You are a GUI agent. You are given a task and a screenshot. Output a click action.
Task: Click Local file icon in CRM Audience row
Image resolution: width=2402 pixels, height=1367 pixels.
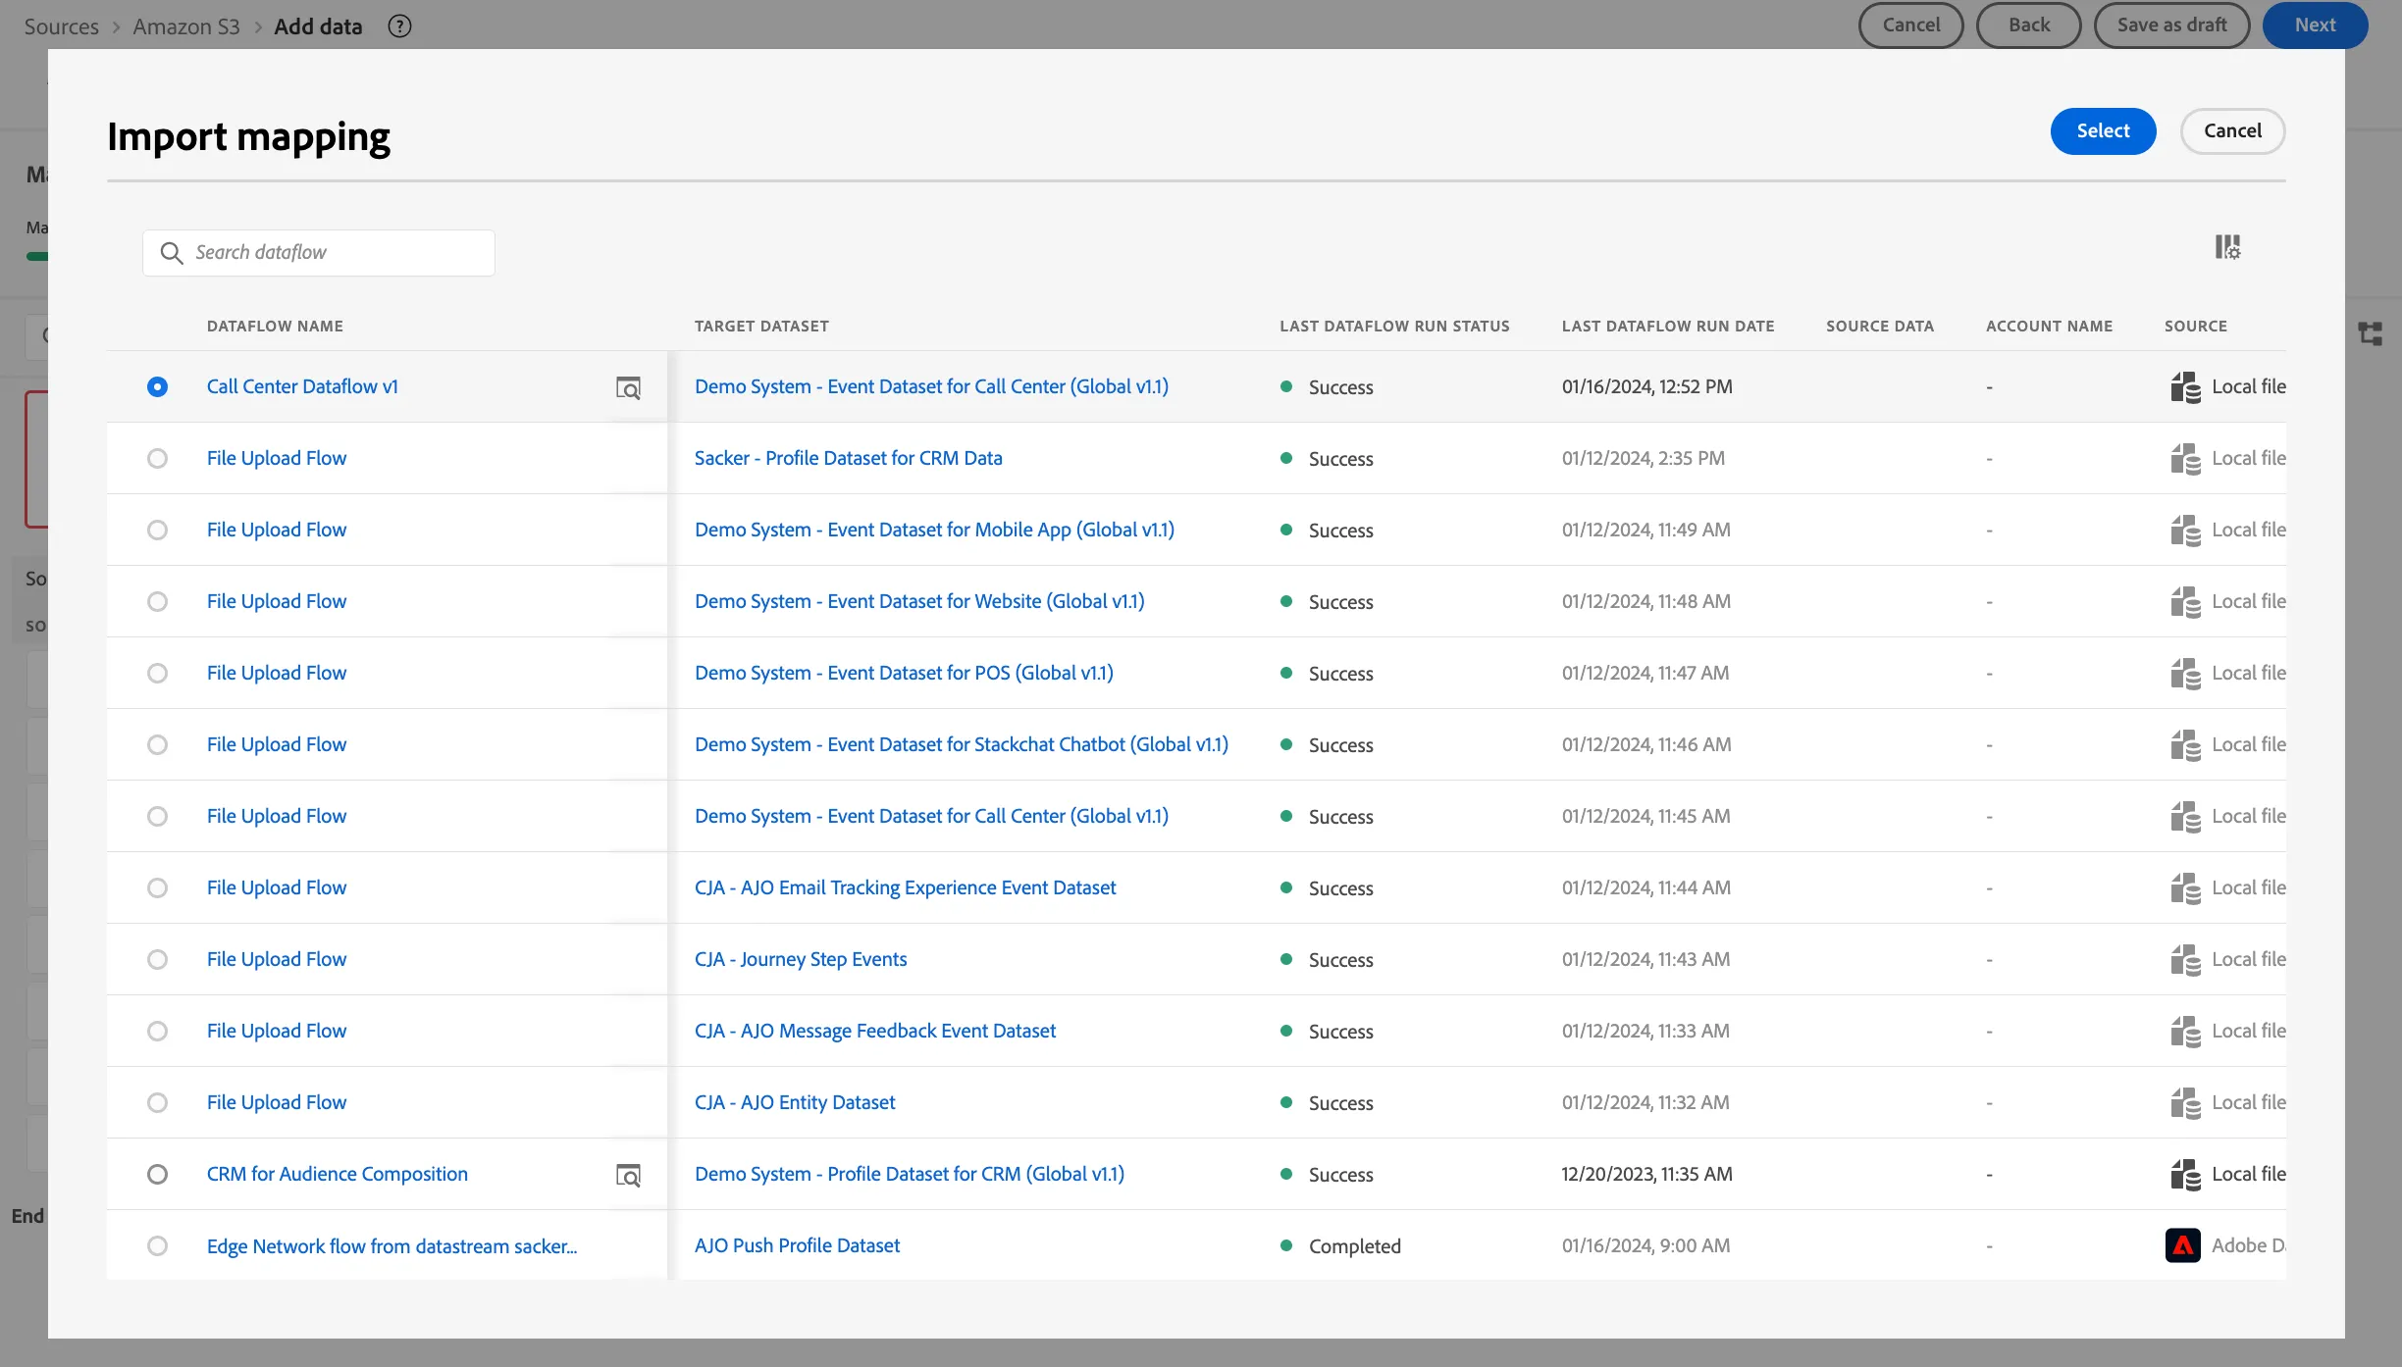(x=2185, y=1175)
